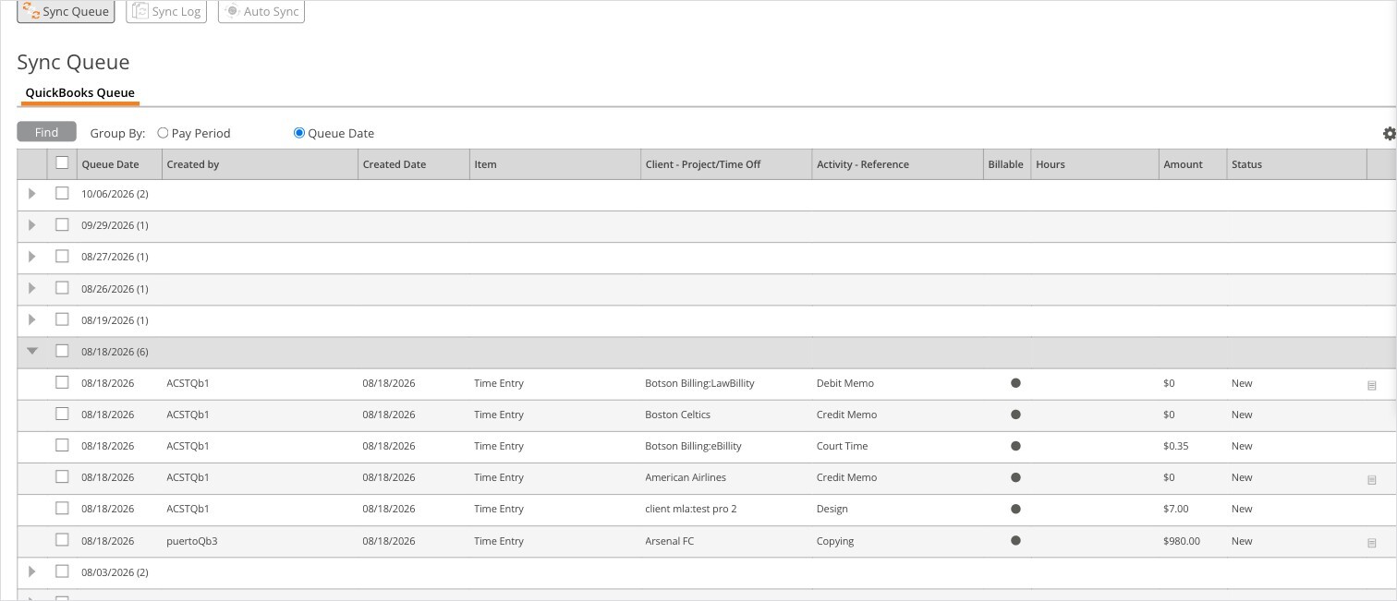Screen dimensions: 1397x601
Task: Expand the 08/27/2026 (1) group
Action: click(x=32, y=257)
